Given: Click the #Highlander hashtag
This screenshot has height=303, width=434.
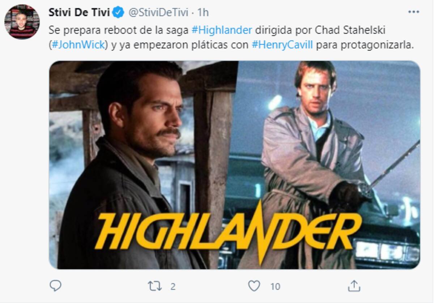Looking at the screenshot, I should (221, 30).
